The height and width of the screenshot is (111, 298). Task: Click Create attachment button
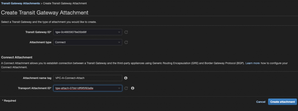coord(282,102)
